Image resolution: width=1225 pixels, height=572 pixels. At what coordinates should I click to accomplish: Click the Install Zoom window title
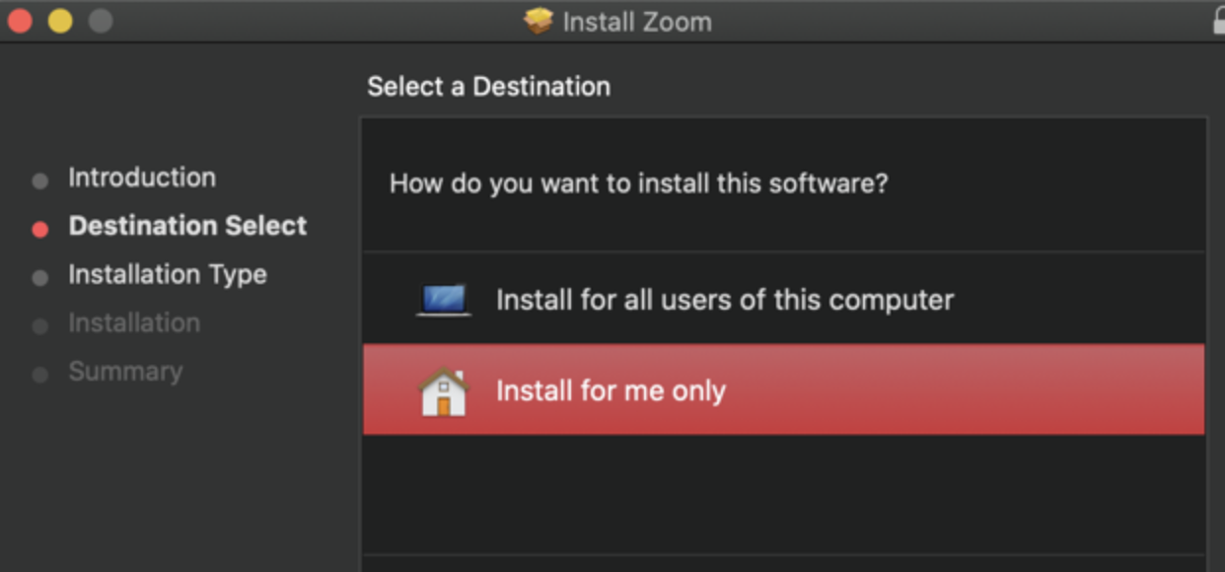[636, 22]
